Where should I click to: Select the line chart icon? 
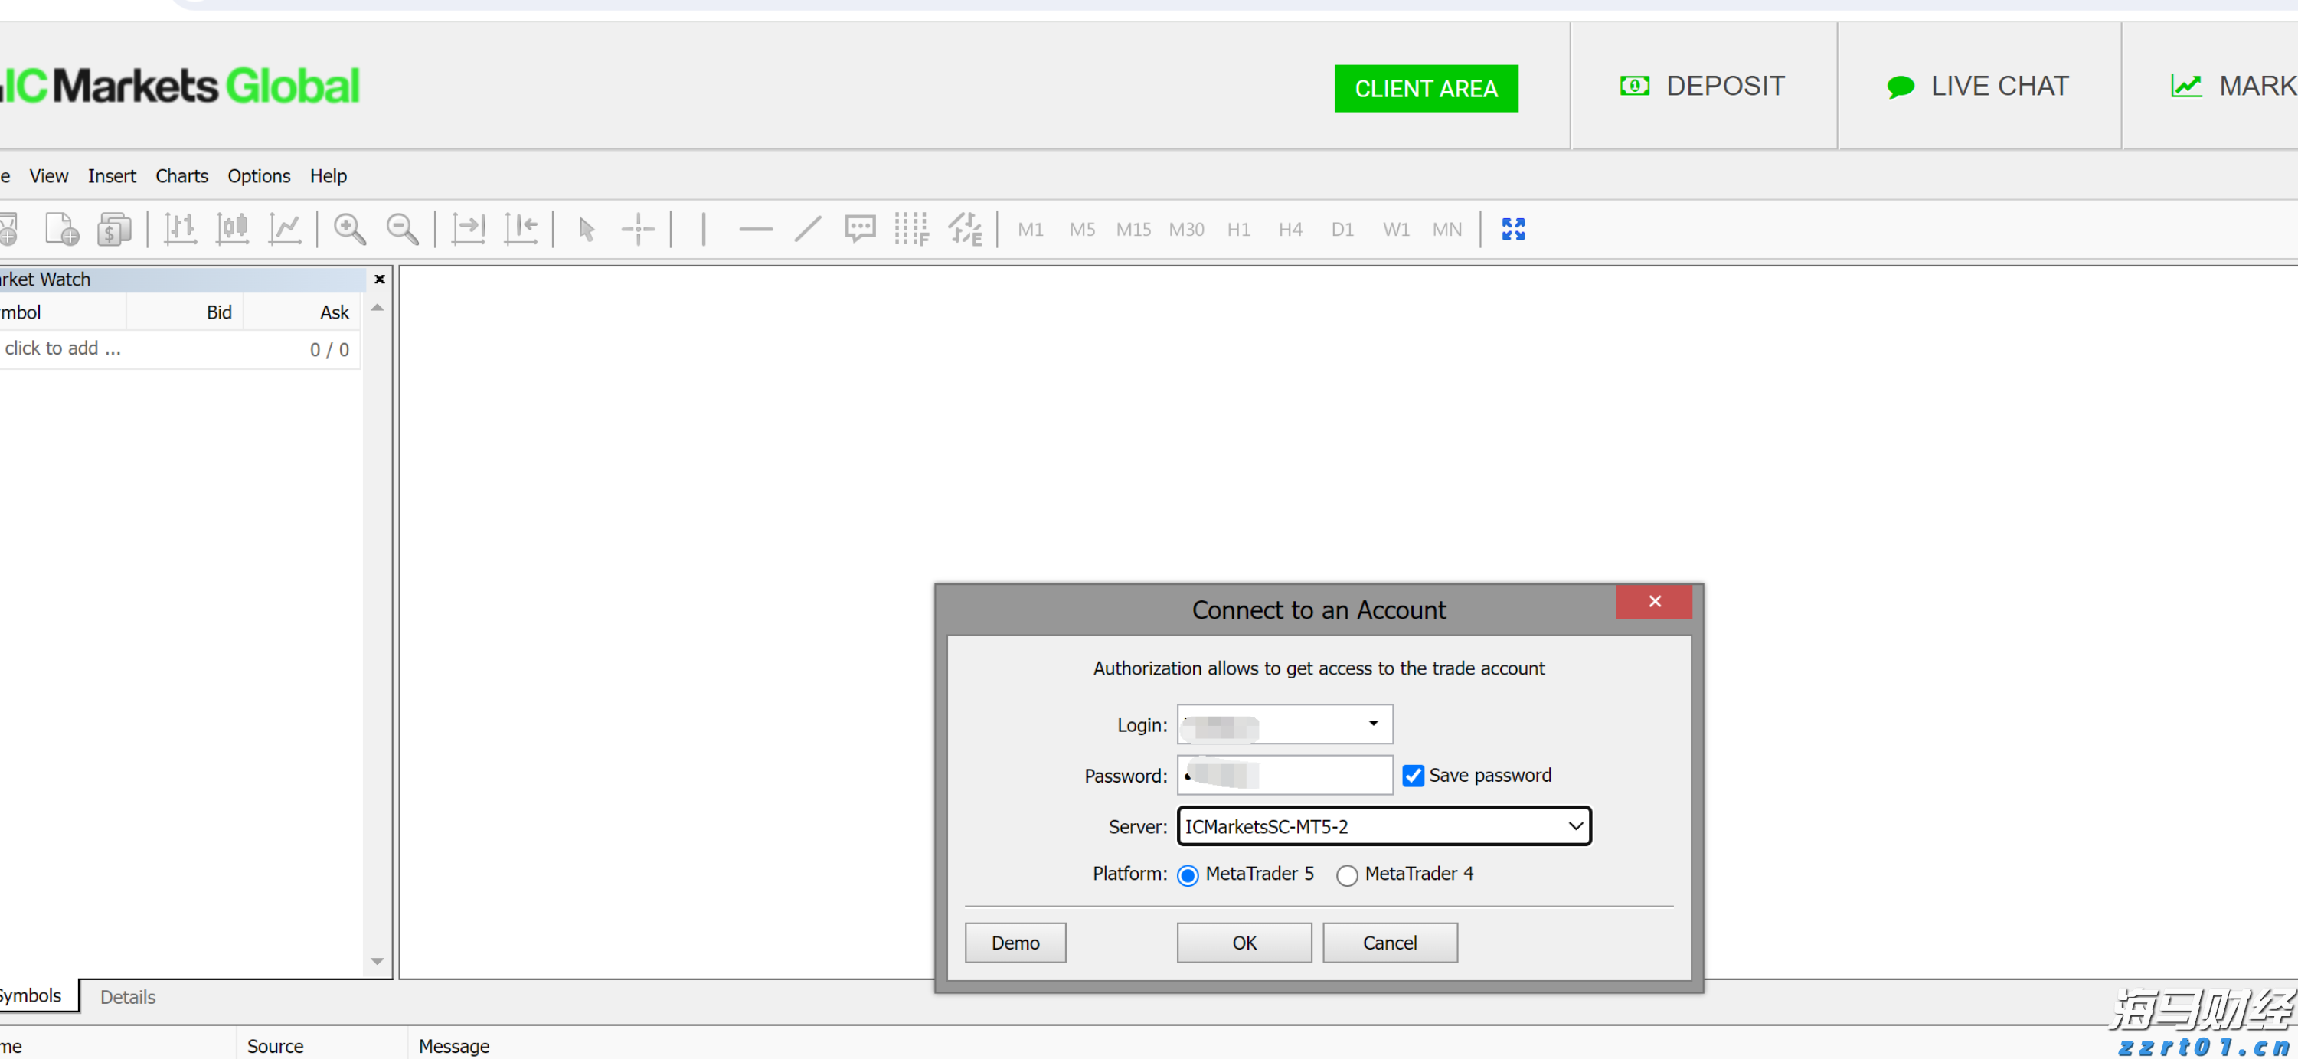pyautogui.click(x=286, y=229)
